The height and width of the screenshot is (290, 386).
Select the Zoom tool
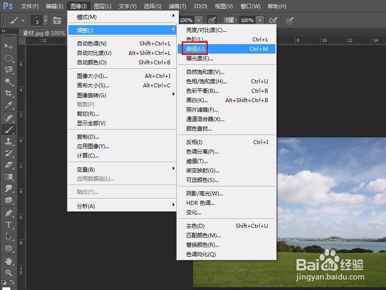coord(9,272)
